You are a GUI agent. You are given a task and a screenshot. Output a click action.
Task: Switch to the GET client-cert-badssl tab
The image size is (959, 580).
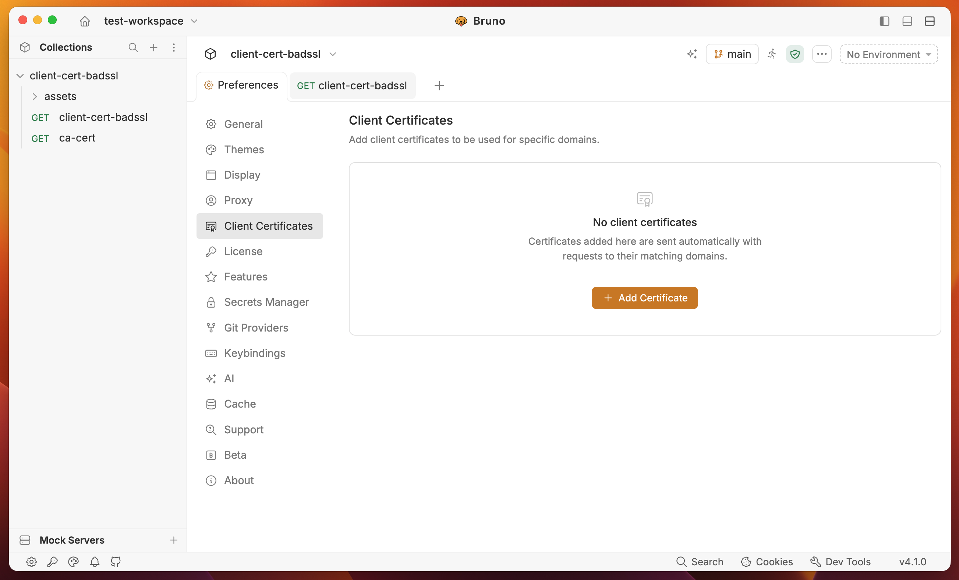352,86
